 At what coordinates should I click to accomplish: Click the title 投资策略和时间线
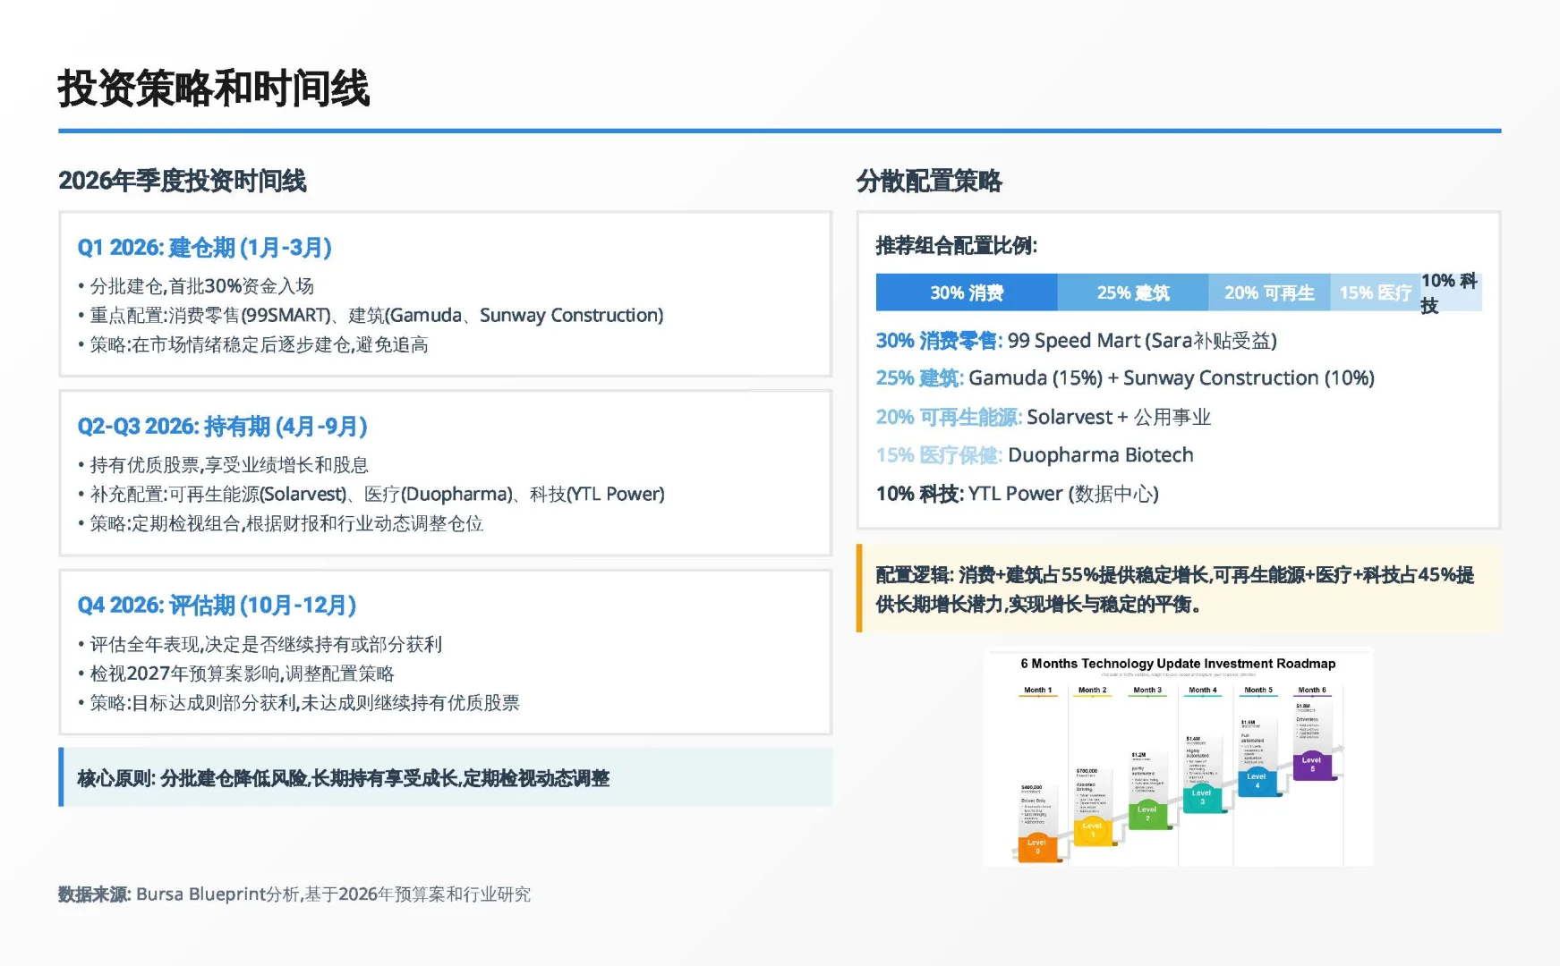point(214,89)
